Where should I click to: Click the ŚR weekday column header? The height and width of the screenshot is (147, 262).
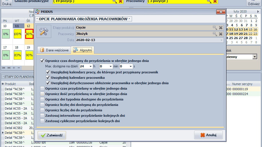tap(28, 21)
